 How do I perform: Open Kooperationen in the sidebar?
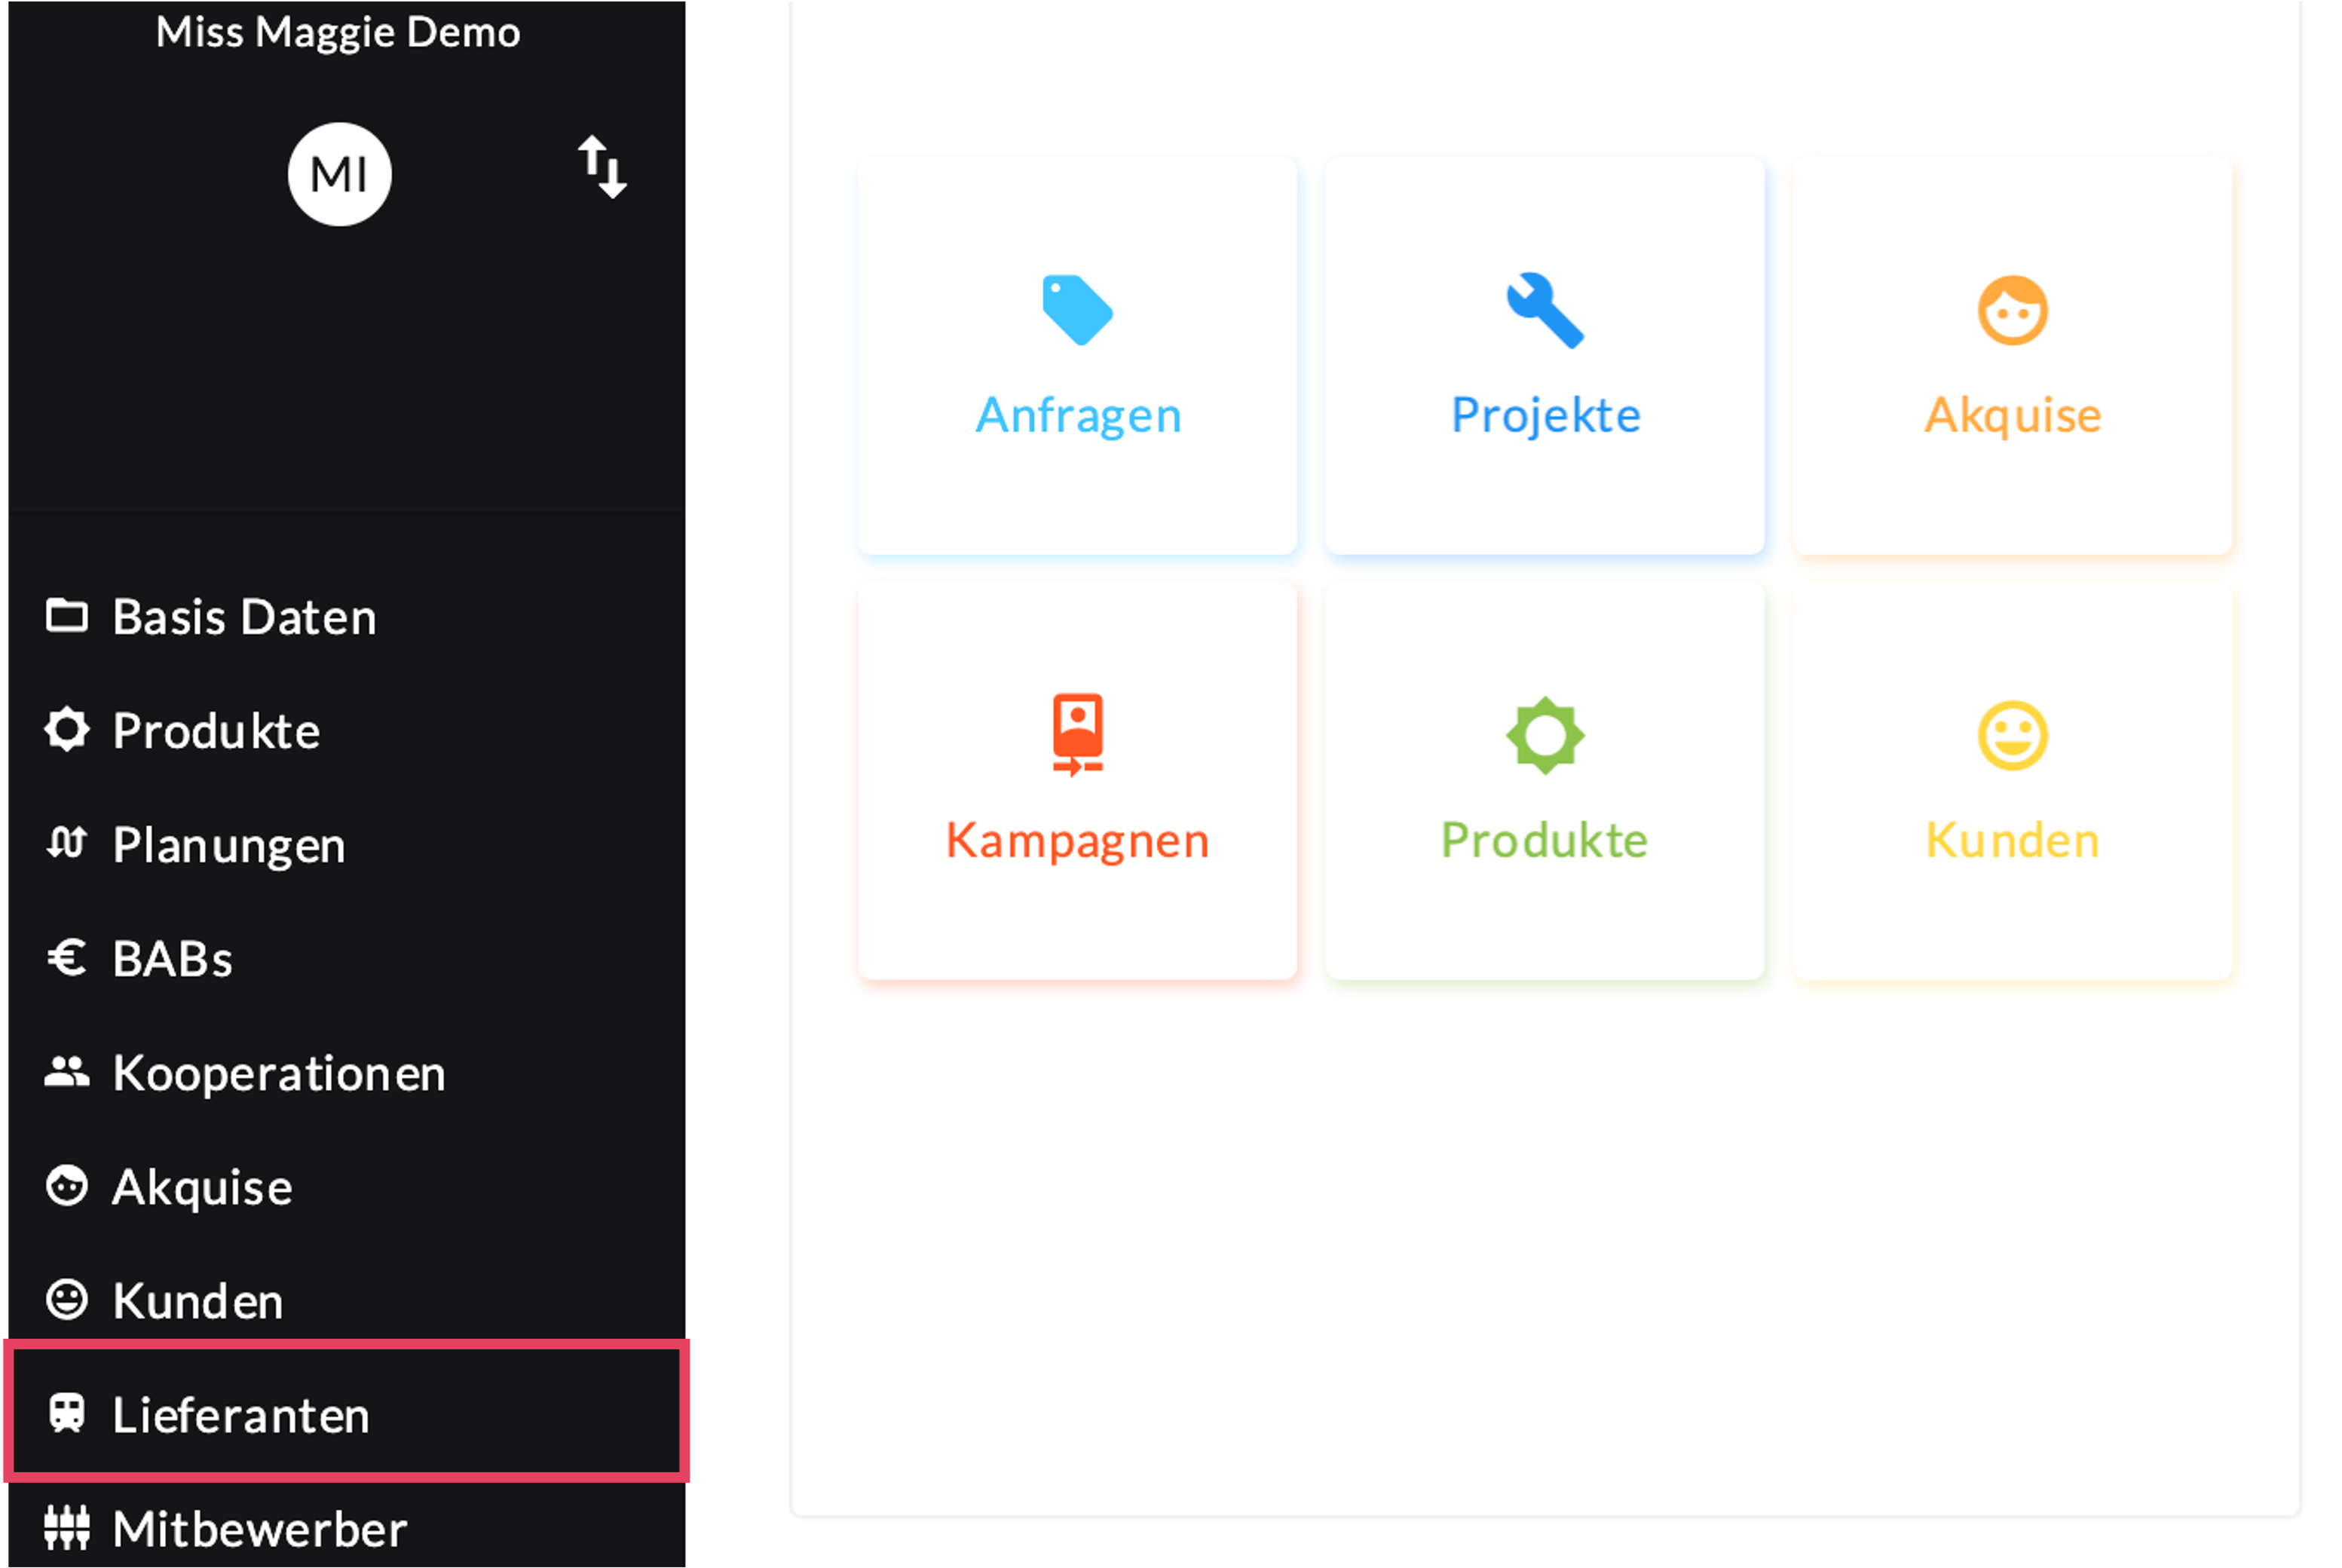[278, 1073]
